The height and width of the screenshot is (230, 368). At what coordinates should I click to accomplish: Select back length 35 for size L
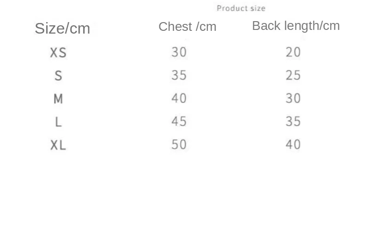293,121
